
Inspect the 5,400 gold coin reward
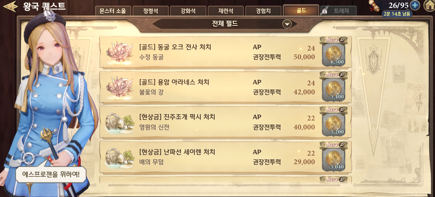coord(333,87)
